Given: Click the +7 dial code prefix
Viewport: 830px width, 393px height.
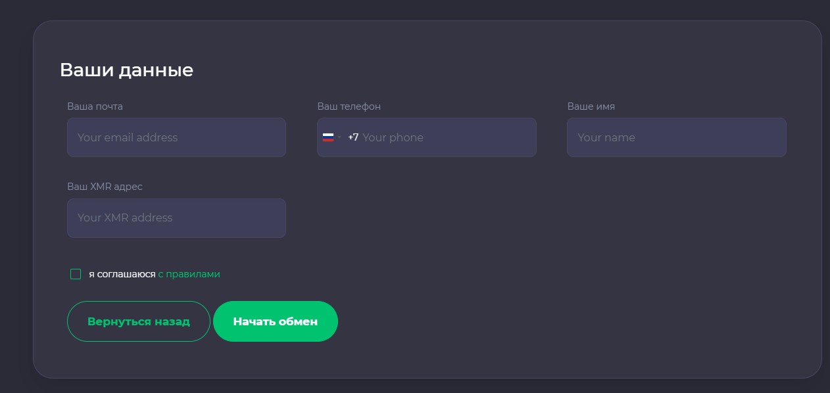Looking at the screenshot, I should click(x=353, y=137).
